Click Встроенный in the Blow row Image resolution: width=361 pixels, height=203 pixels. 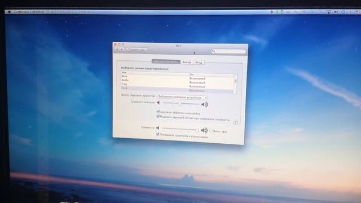click(197, 79)
